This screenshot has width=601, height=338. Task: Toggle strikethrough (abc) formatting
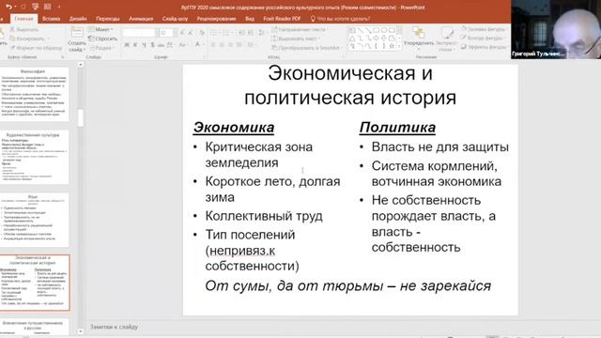click(x=161, y=45)
